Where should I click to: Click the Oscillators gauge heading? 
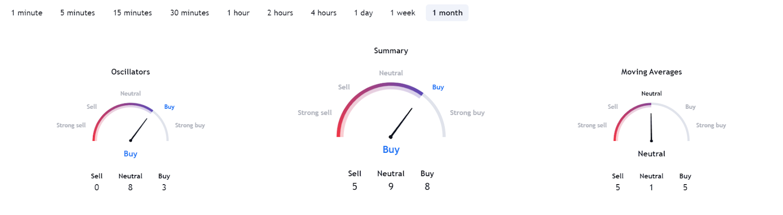click(131, 72)
